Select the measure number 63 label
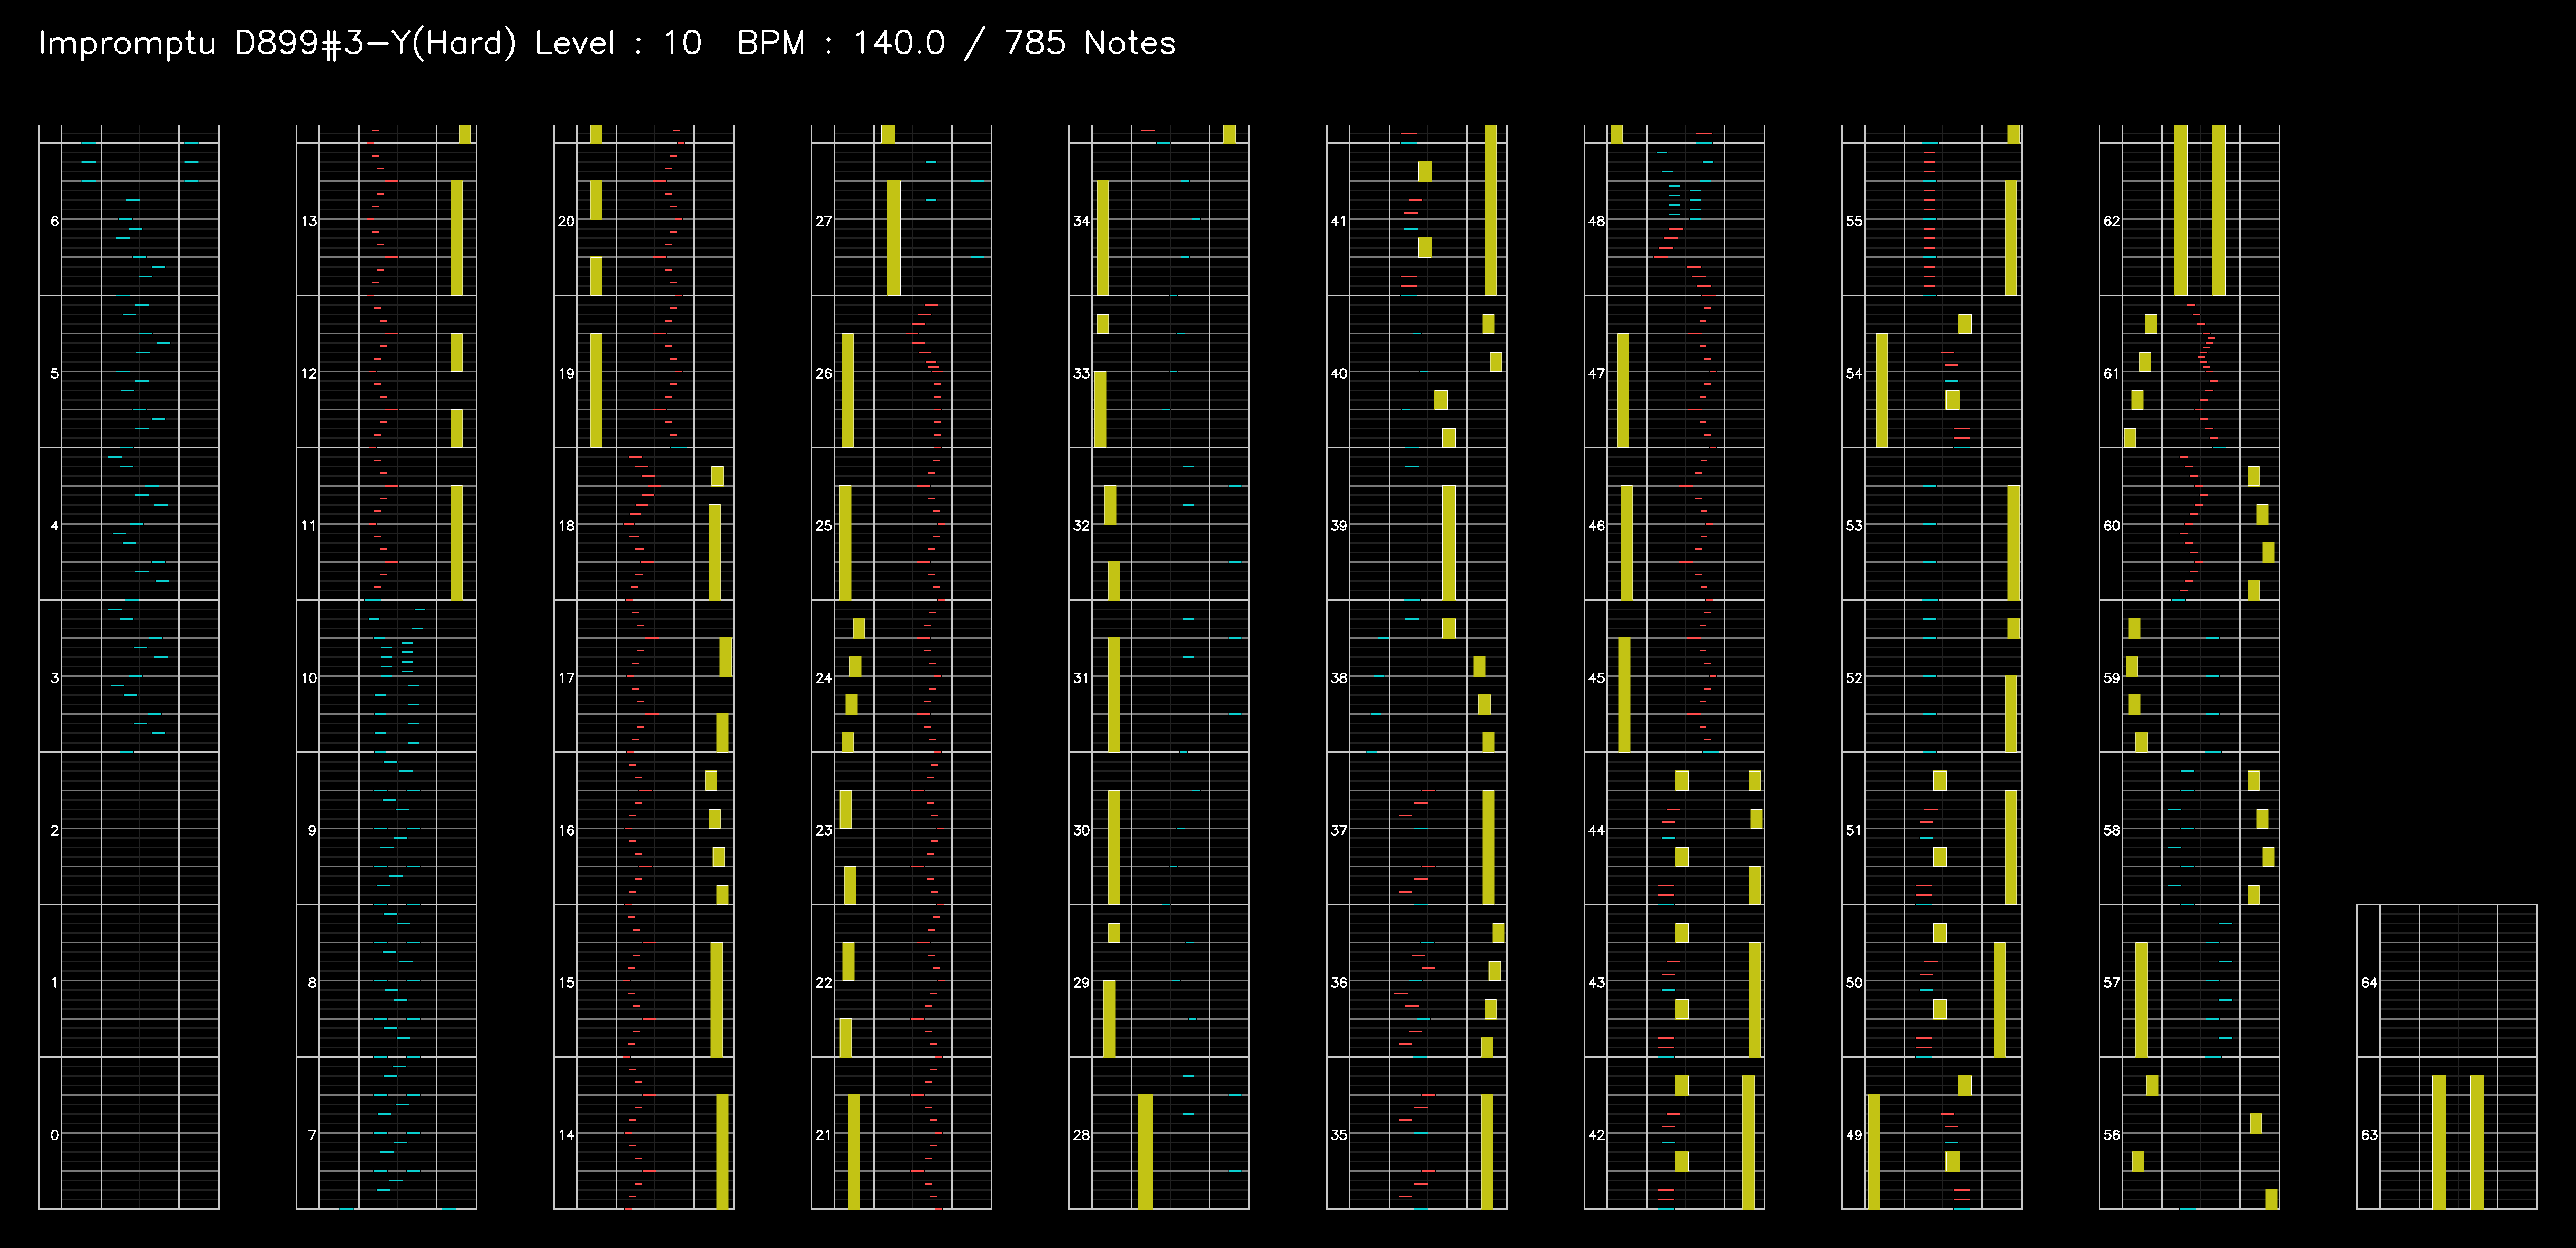The height and width of the screenshot is (1248, 2576). (x=2369, y=1134)
